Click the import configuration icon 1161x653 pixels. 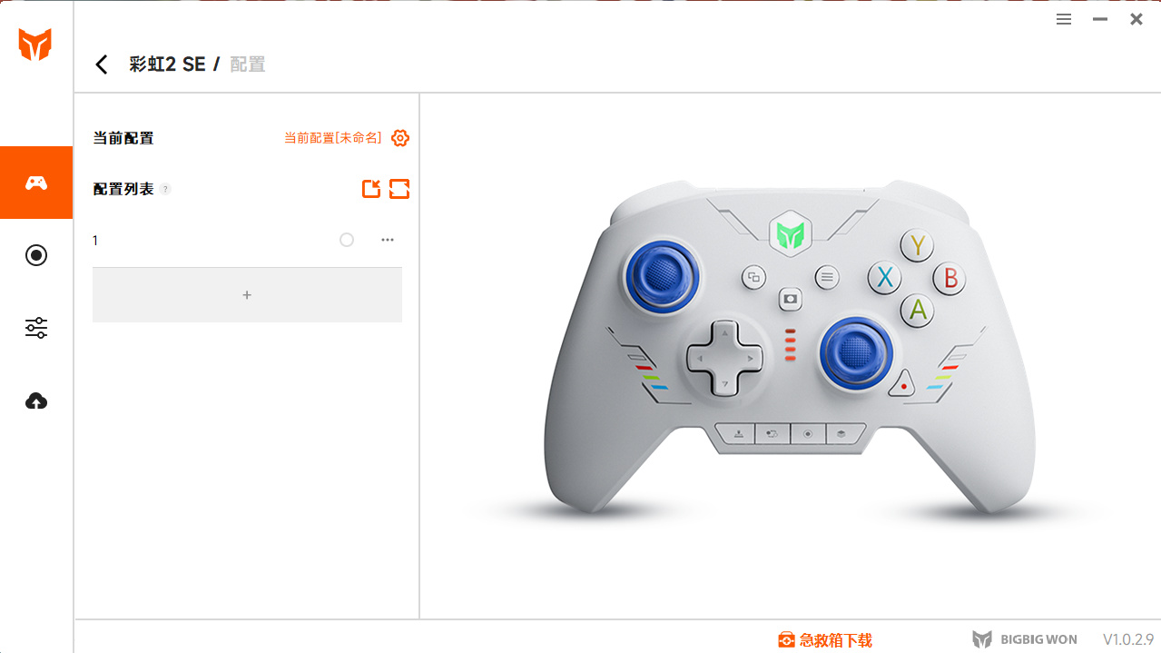click(371, 189)
